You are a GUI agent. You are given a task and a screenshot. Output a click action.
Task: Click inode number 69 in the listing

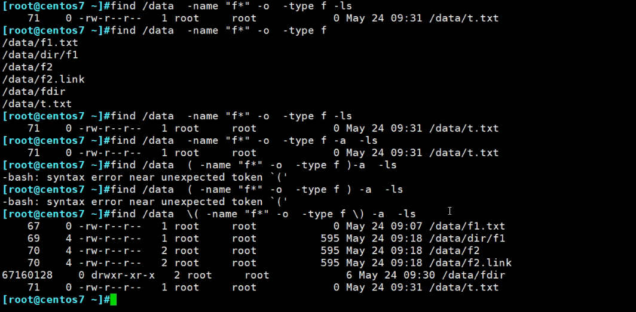33,239
